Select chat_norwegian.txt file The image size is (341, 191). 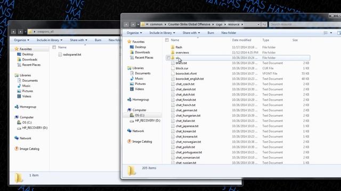[188, 142]
